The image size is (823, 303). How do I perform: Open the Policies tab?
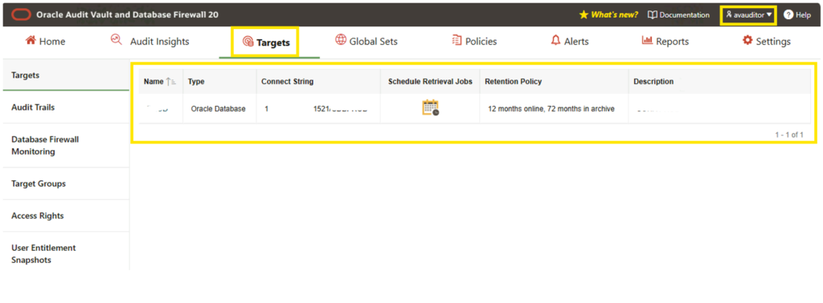pyautogui.click(x=474, y=42)
